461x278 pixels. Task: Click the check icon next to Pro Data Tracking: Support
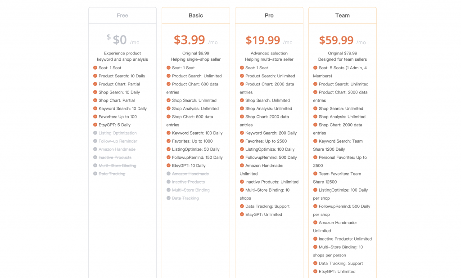(242, 206)
